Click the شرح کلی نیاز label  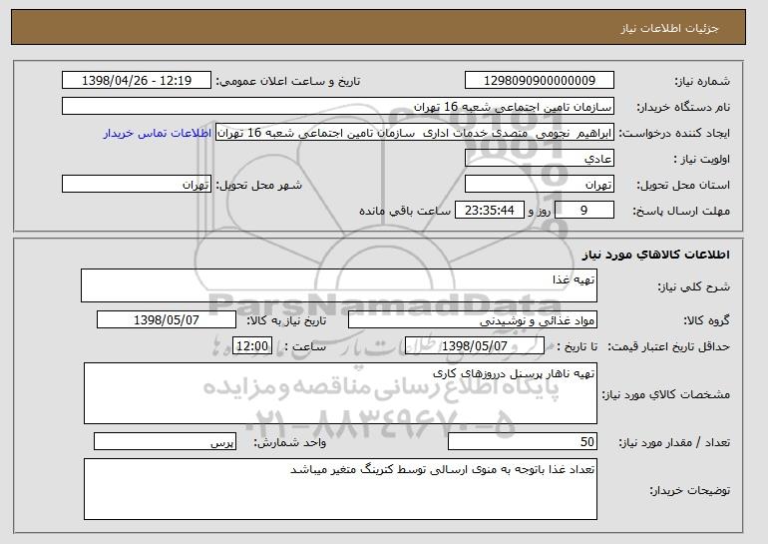point(694,286)
